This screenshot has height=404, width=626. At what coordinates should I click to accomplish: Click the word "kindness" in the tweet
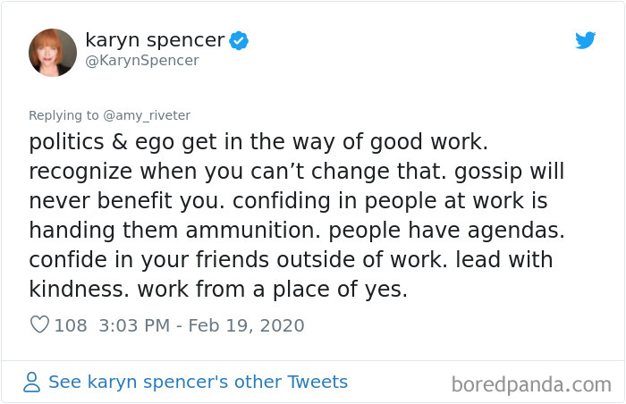pos(83,288)
